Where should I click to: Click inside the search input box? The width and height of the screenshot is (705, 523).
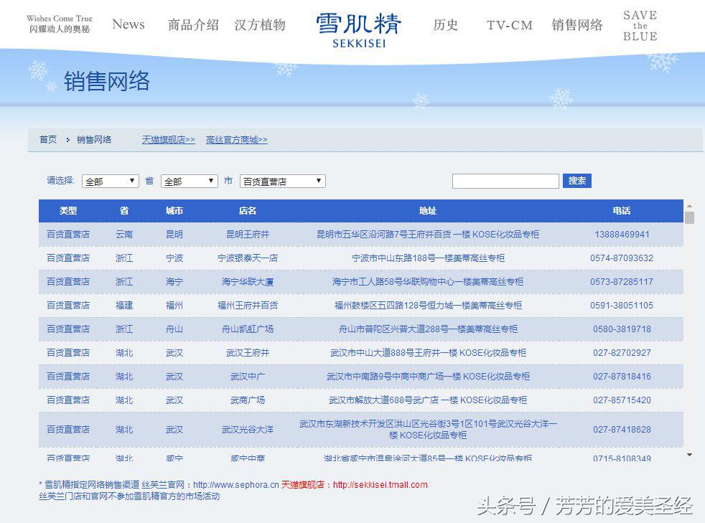pos(505,181)
